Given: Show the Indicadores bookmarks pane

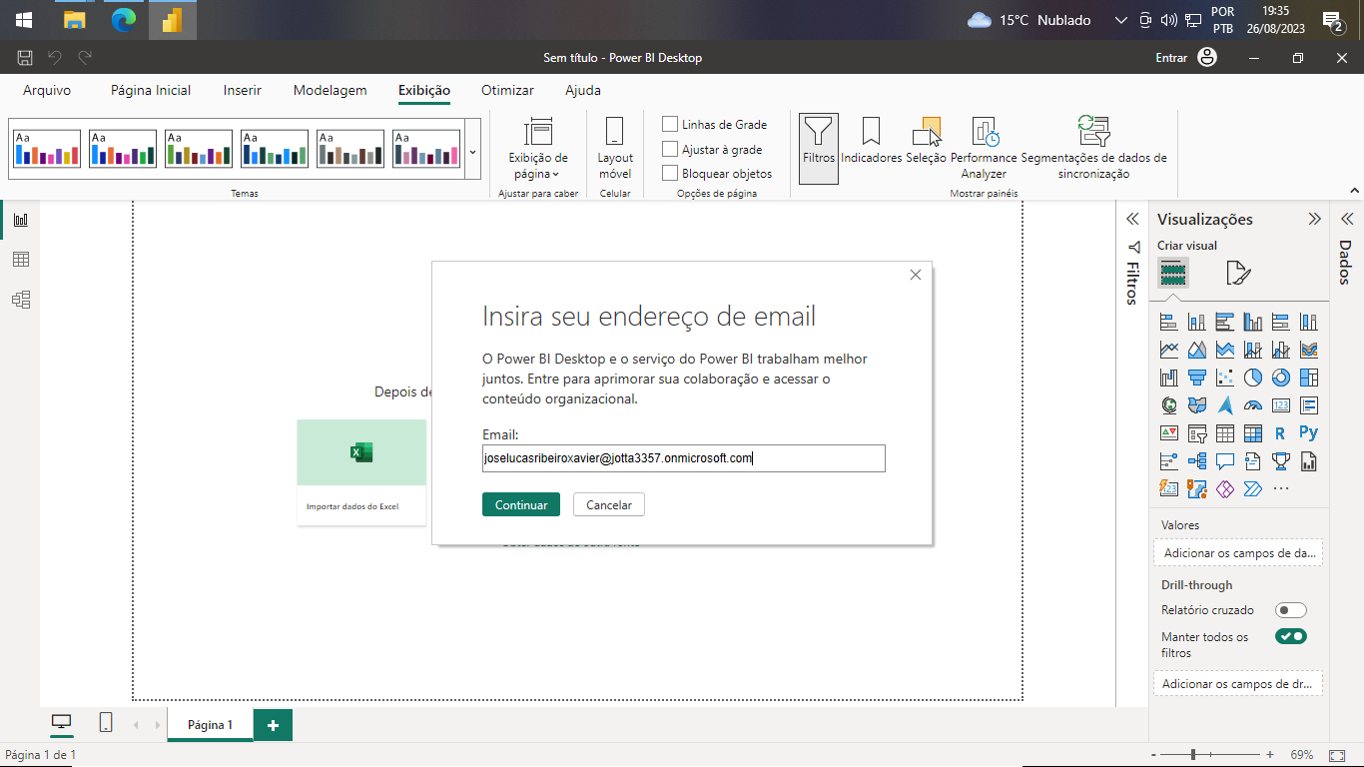Looking at the screenshot, I should (871, 141).
